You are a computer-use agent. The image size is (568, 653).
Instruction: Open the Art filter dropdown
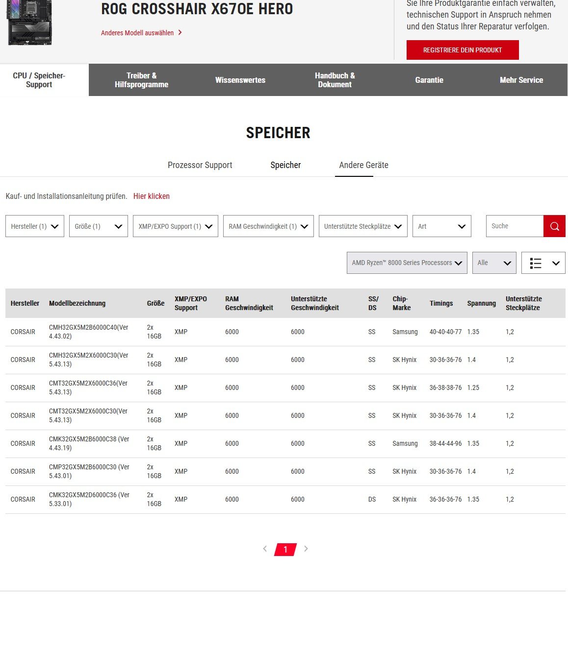[442, 226]
